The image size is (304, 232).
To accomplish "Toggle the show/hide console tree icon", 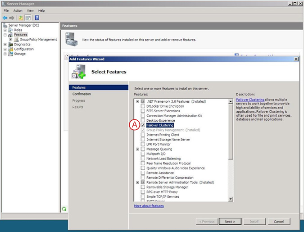I will click(28, 18).
